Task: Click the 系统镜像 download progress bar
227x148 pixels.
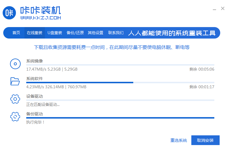Action: click(120, 65)
